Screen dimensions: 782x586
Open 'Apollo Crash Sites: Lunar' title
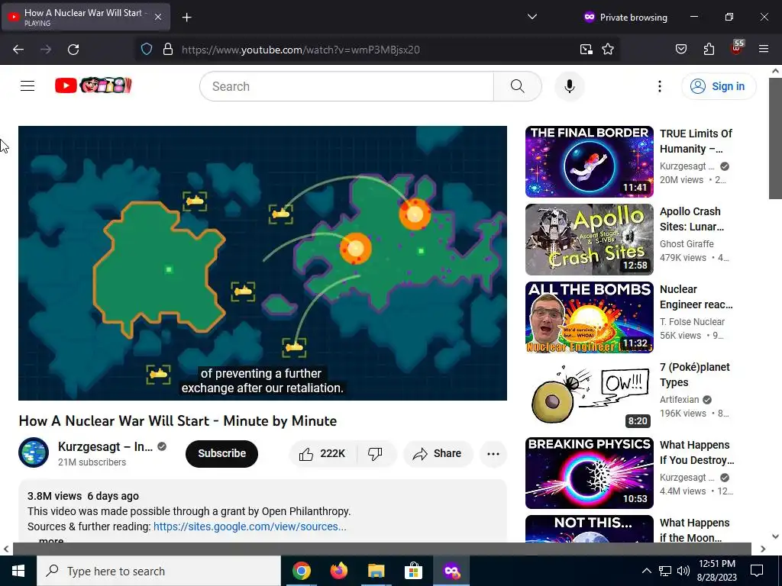[x=692, y=219]
